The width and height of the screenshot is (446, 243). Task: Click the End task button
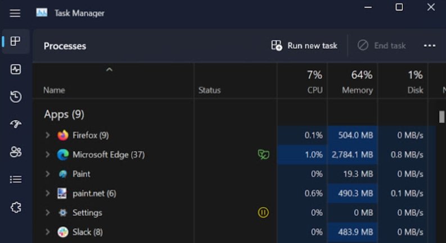point(381,45)
